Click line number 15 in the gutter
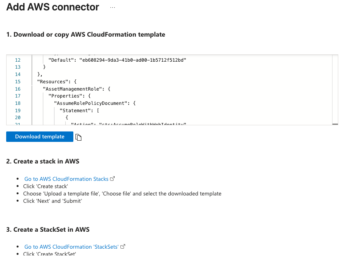 click(17, 82)
